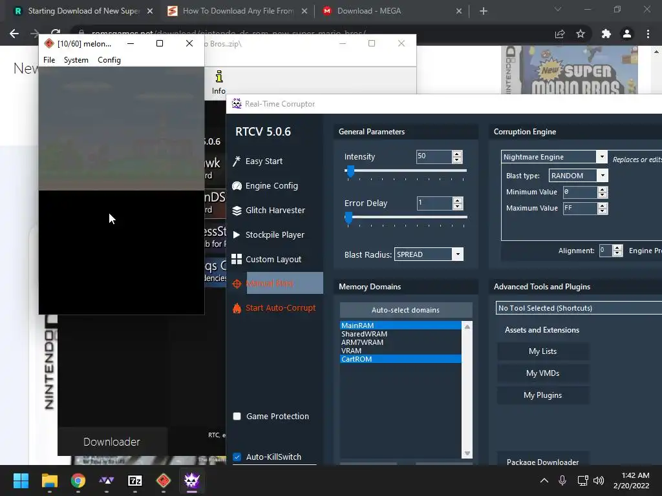
Task: Click the Package Downloader button
Action: pos(542,460)
